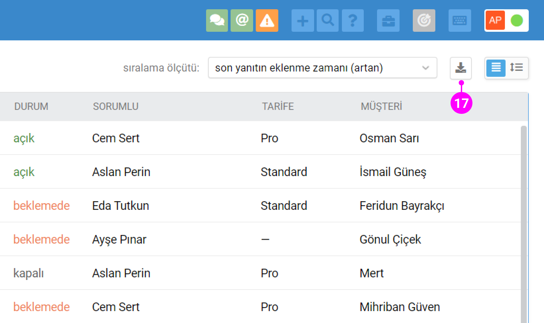The width and height of the screenshot is (544, 323).
Task: Open keyboard shortcuts icon
Action: [x=460, y=21]
